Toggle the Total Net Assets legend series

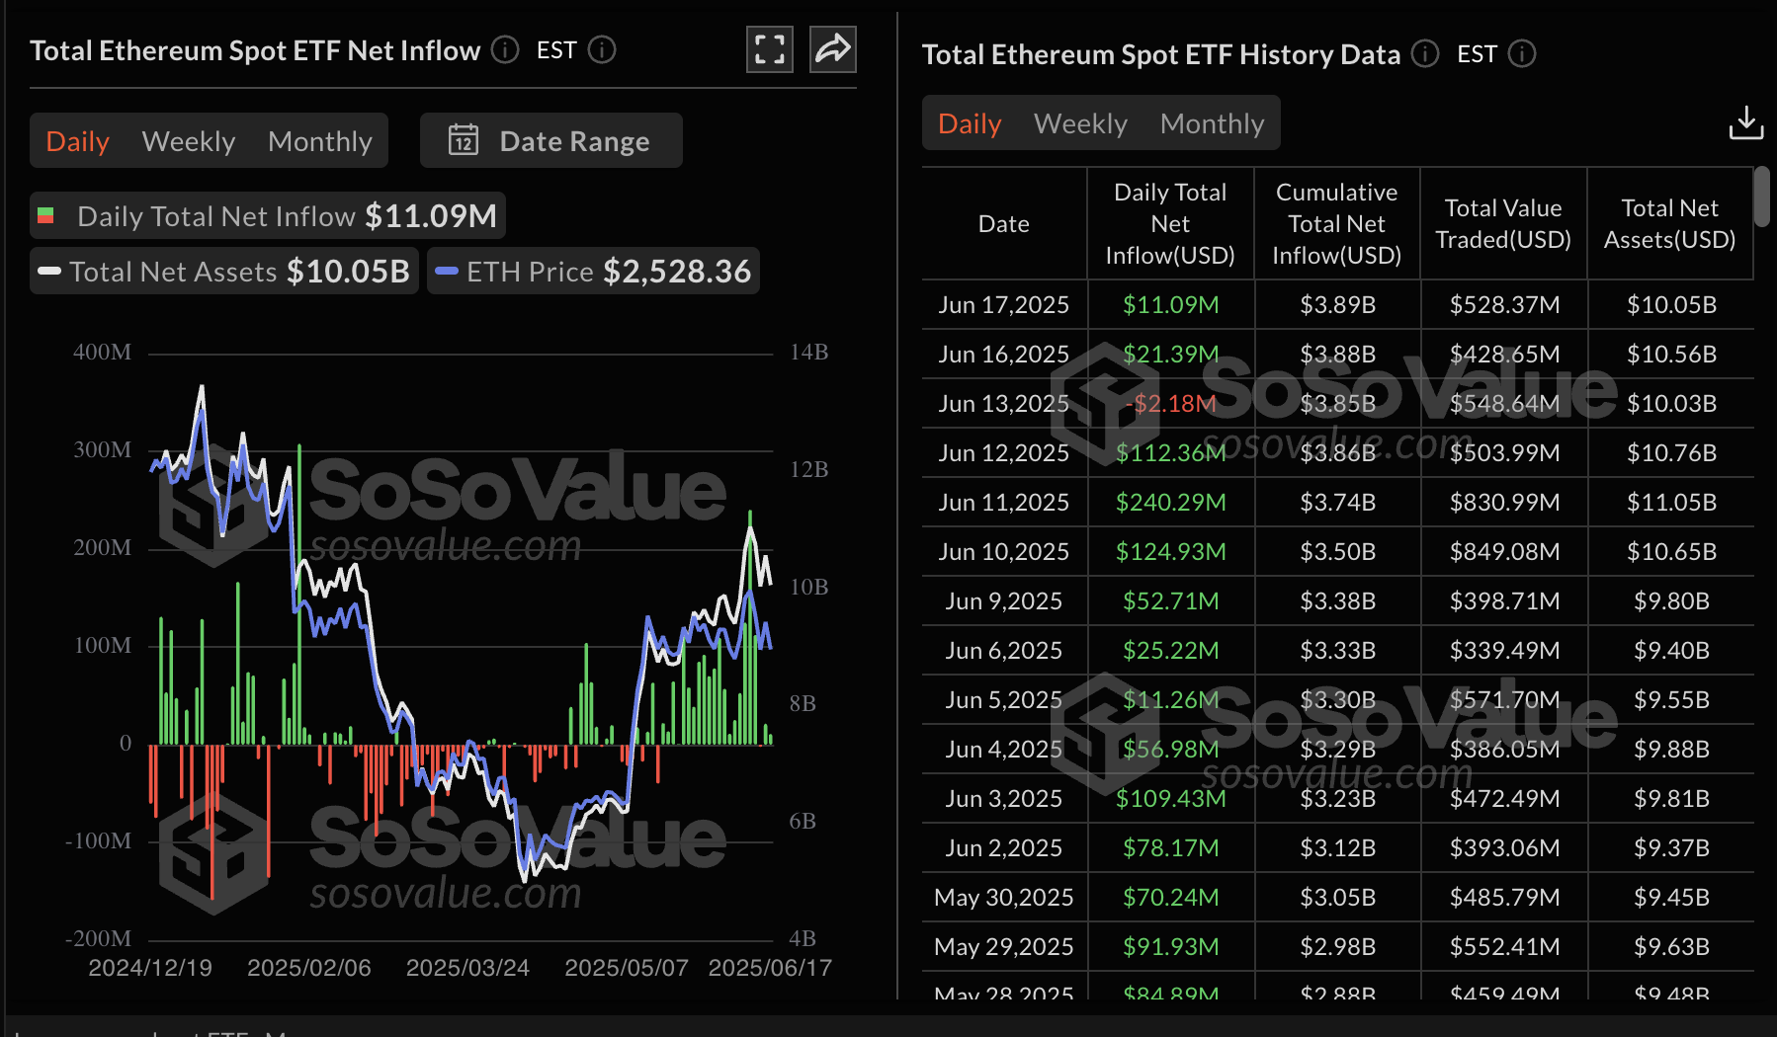coord(224,271)
